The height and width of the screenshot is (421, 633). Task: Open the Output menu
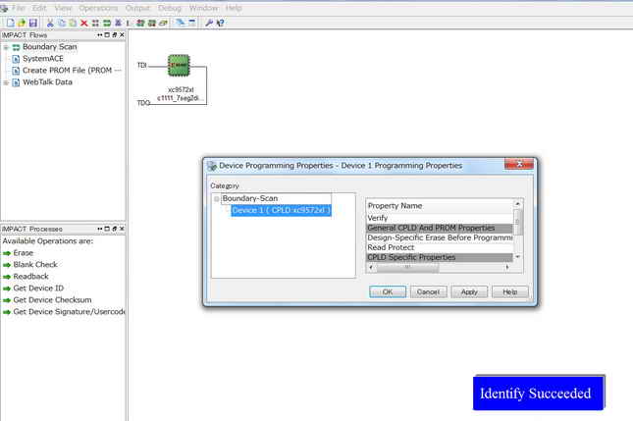pyautogui.click(x=137, y=8)
